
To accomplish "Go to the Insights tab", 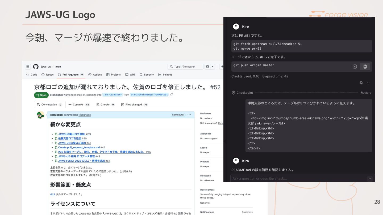I will [x=165, y=75].
